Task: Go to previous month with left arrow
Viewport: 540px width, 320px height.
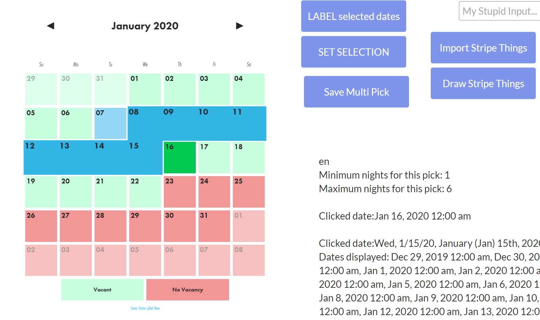Action: (51, 26)
